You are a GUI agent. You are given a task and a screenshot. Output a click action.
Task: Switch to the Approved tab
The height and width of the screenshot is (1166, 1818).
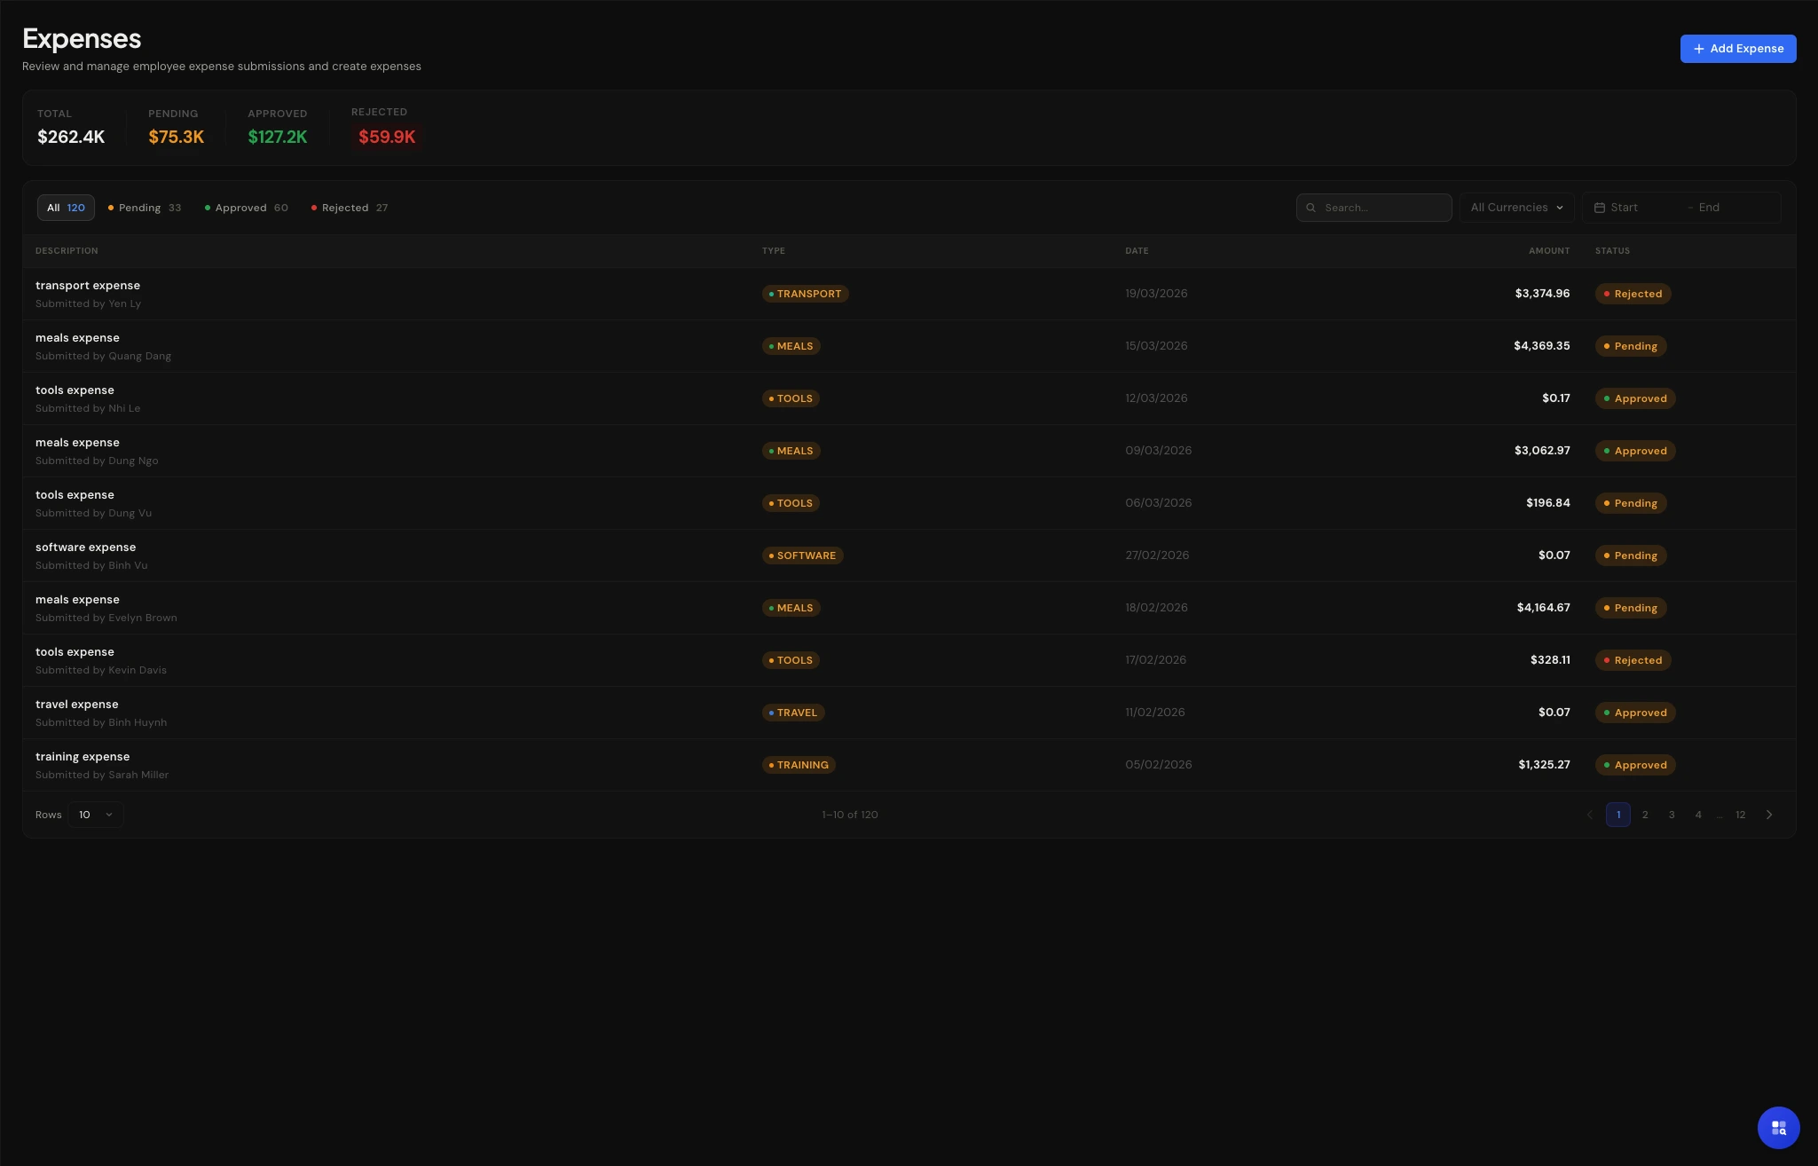click(246, 208)
